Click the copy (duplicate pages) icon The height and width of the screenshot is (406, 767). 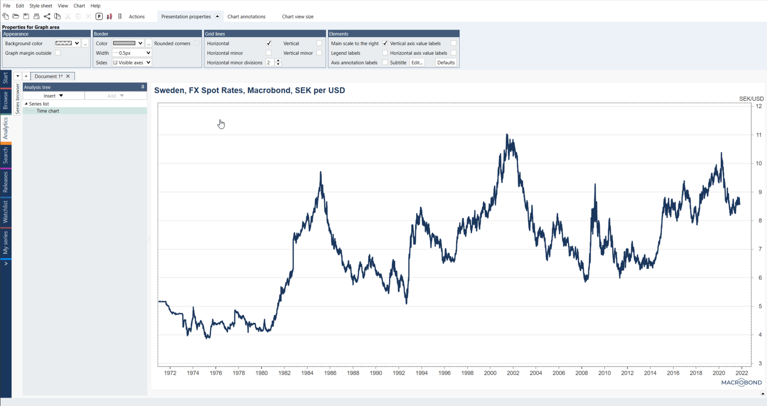click(x=58, y=16)
